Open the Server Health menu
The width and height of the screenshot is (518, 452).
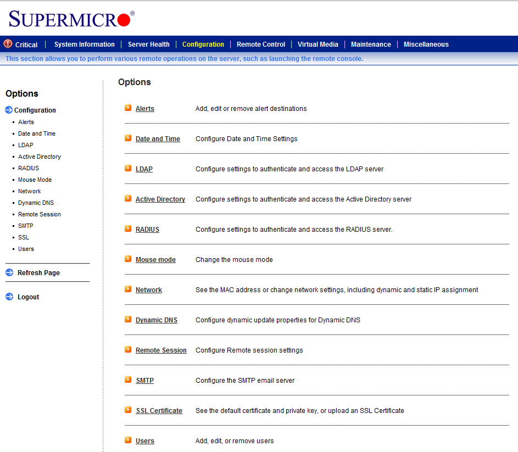tap(149, 44)
